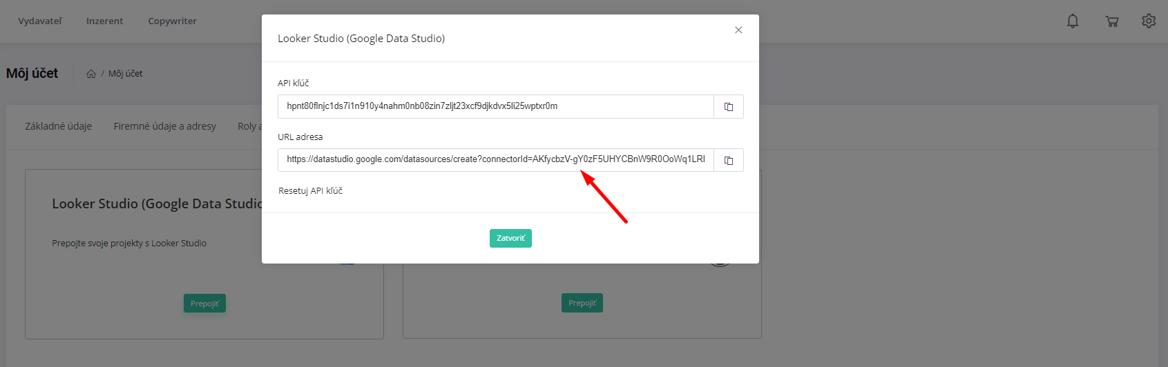Open the settings gear icon

tap(1149, 21)
